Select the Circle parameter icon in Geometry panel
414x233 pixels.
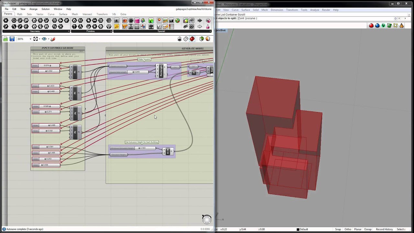(14, 20)
